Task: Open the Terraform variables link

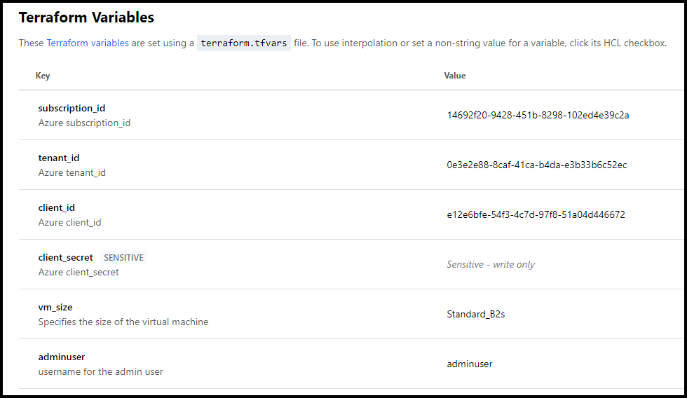Action: tap(88, 43)
